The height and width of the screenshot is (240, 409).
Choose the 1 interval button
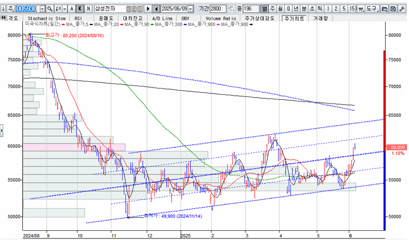tap(328, 9)
